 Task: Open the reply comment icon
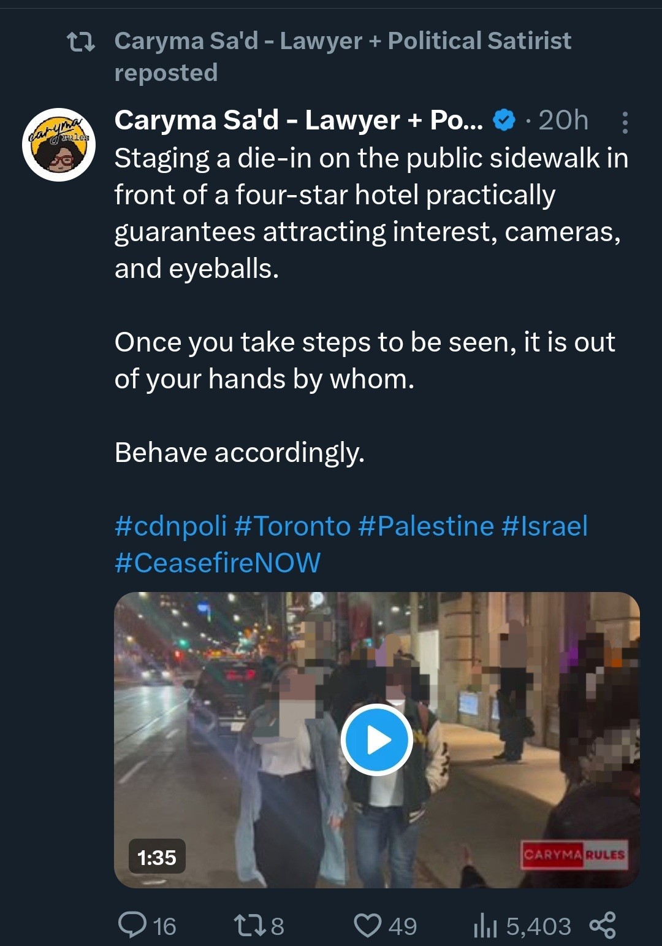point(132,925)
